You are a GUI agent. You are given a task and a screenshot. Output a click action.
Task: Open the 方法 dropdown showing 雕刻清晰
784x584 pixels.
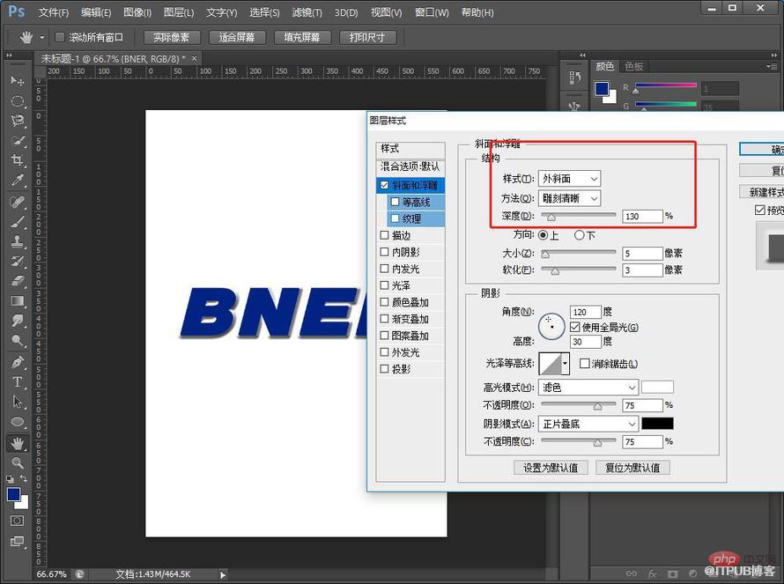(x=569, y=198)
